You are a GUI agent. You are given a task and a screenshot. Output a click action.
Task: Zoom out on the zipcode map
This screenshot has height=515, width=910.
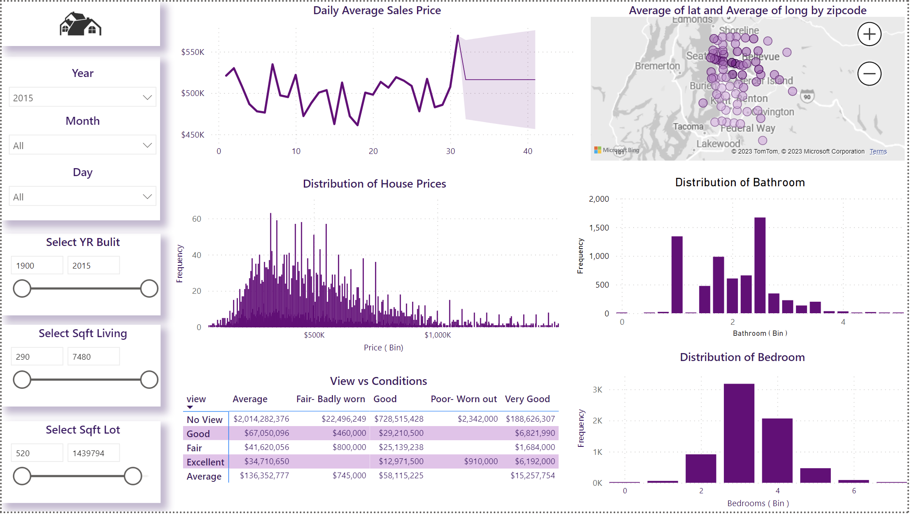point(869,73)
